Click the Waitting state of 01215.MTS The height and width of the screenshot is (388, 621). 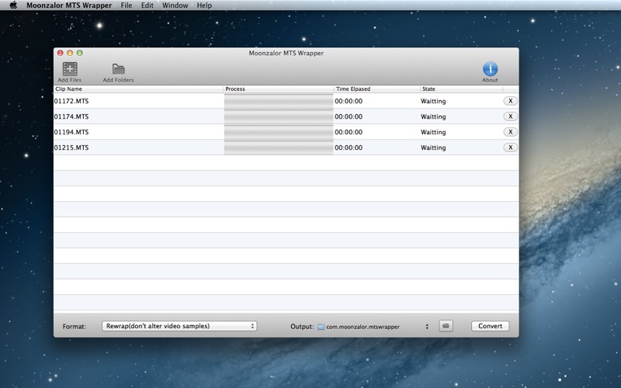pyautogui.click(x=433, y=147)
